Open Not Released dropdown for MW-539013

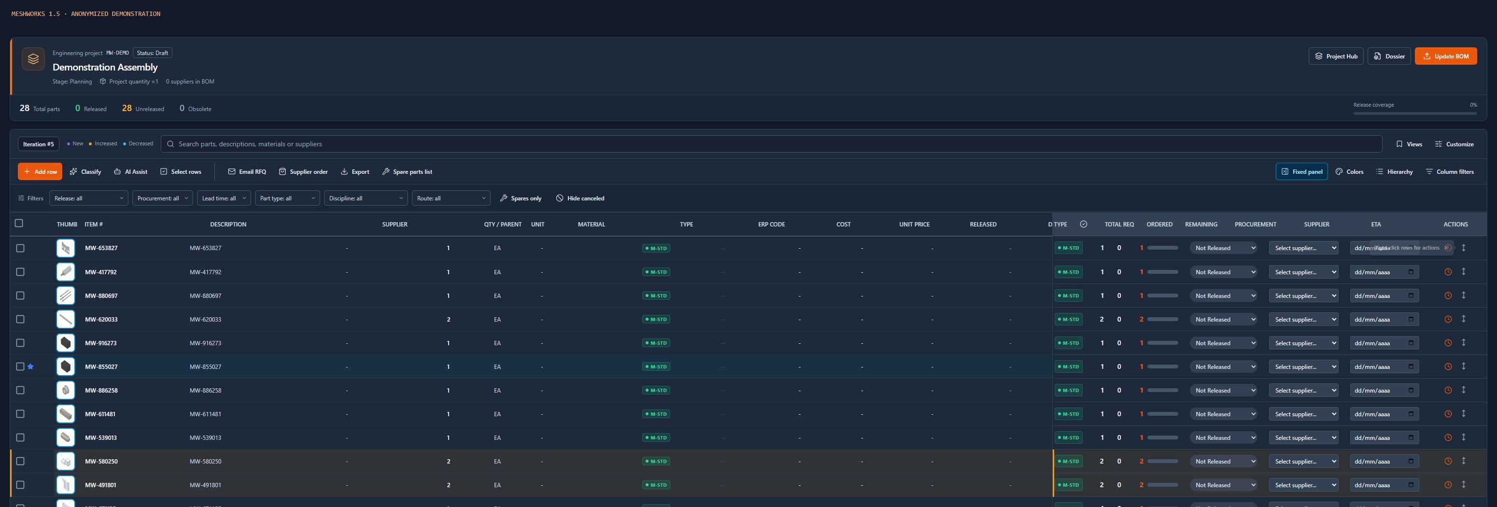pos(1223,437)
